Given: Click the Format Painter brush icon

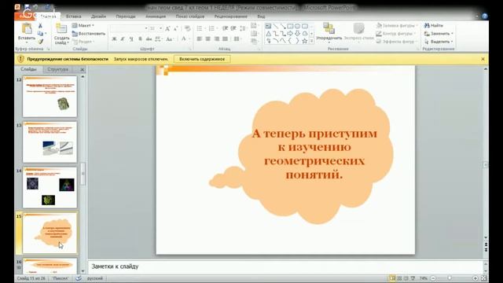Looking at the screenshot, I should (x=40, y=42).
